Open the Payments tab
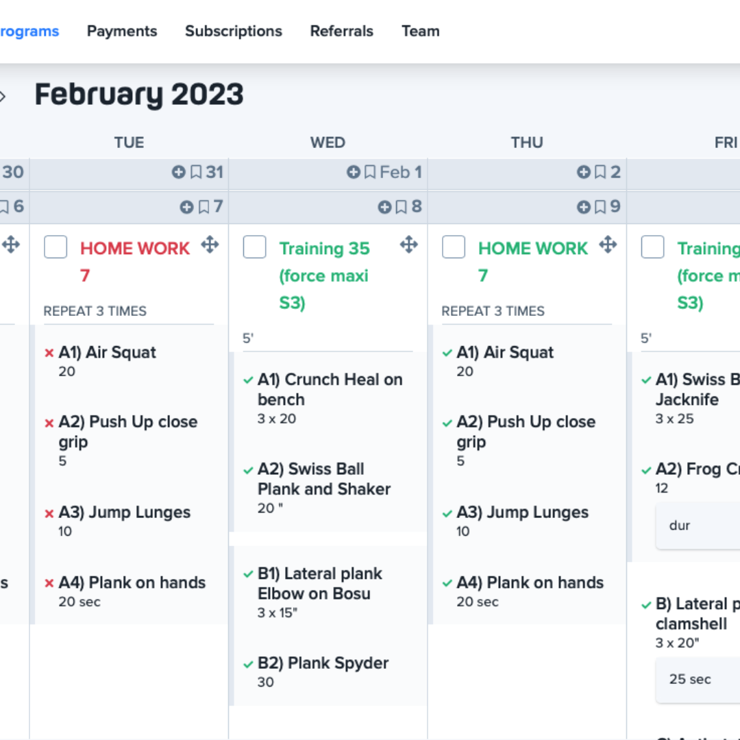Viewport: 740px width, 740px height. coord(122,32)
